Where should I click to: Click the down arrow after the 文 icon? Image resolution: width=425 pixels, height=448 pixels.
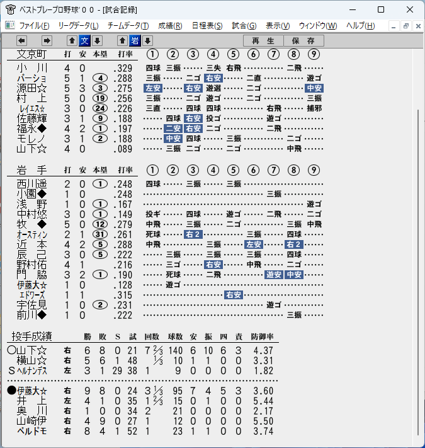point(98,41)
